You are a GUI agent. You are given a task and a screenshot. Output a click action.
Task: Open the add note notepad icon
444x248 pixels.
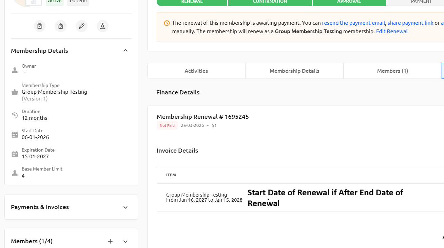pos(40,26)
